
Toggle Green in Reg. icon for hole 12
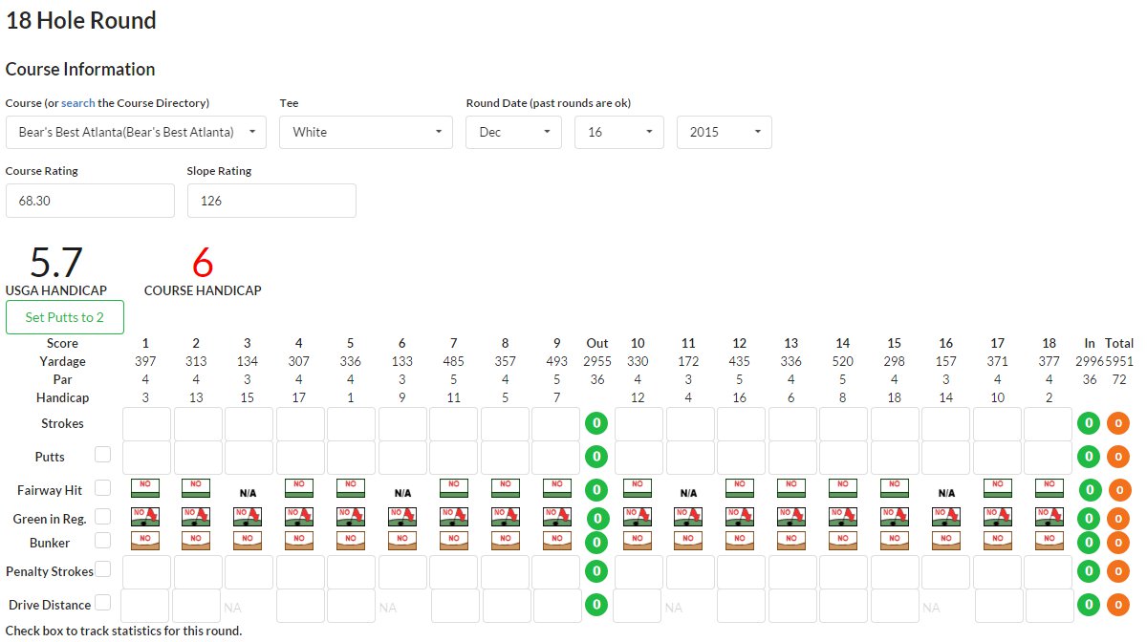740,517
